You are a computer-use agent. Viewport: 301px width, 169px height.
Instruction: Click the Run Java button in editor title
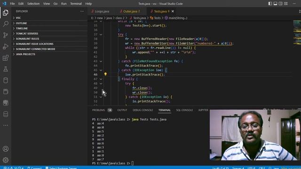coord(300,11)
